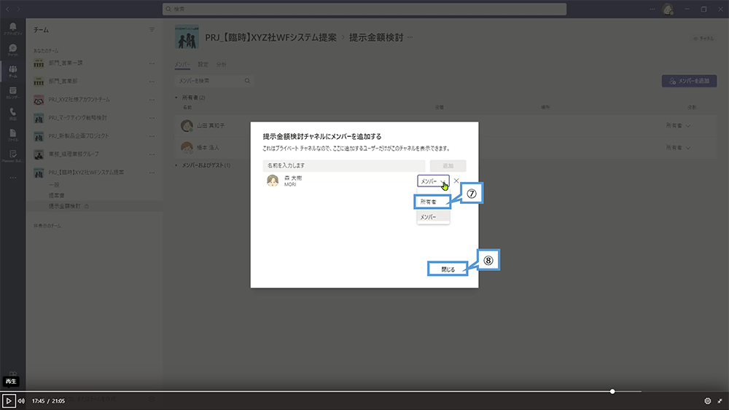Click the メンバーを追加 button
The height and width of the screenshot is (410, 729).
689,81
